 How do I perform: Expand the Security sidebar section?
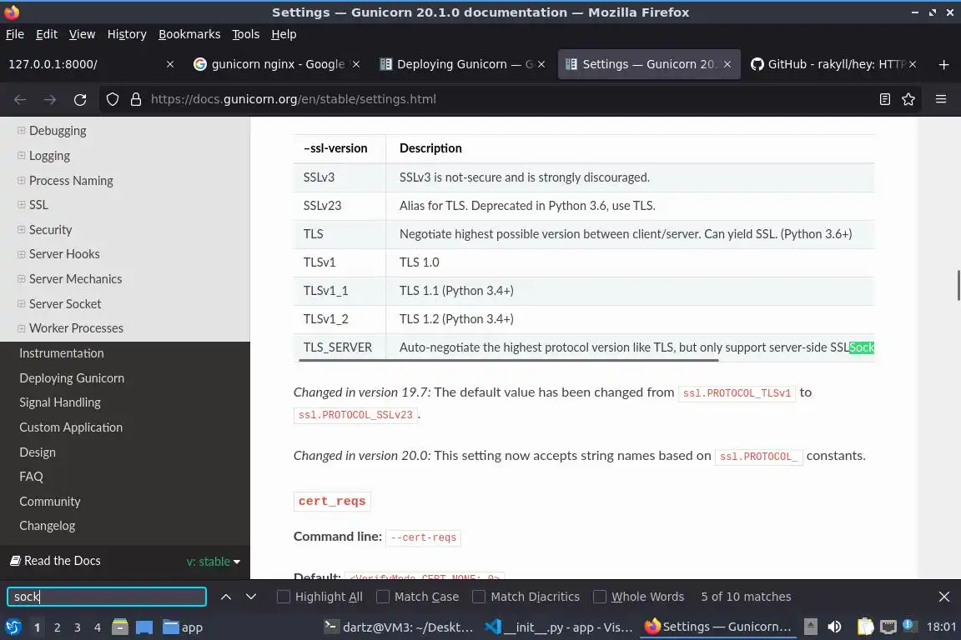click(x=22, y=230)
